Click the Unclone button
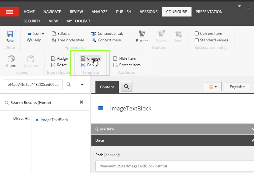This screenshot has height=173, width=254. [31, 61]
